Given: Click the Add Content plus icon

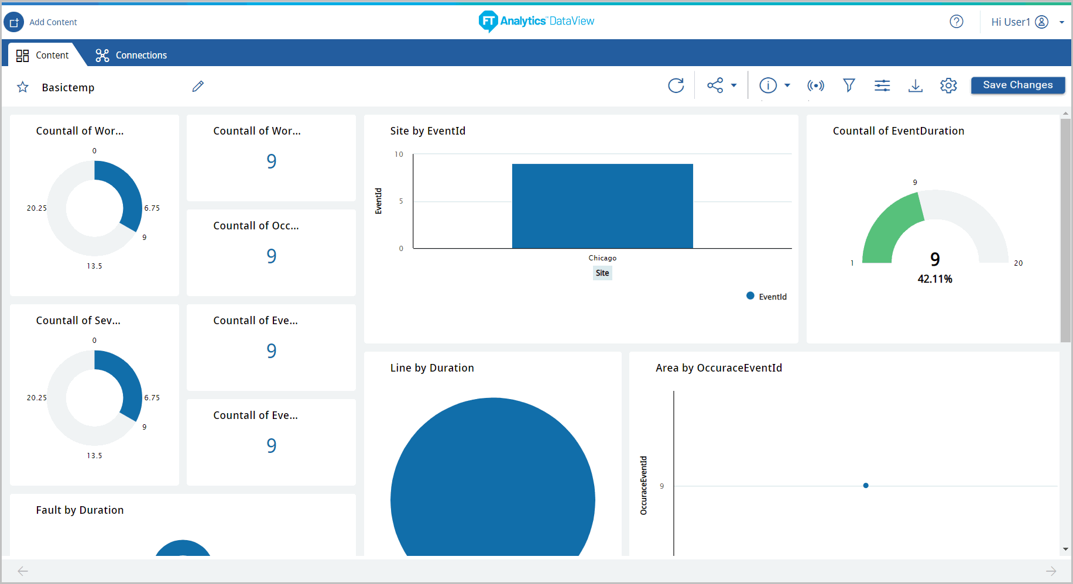Looking at the screenshot, I should point(14,22).
